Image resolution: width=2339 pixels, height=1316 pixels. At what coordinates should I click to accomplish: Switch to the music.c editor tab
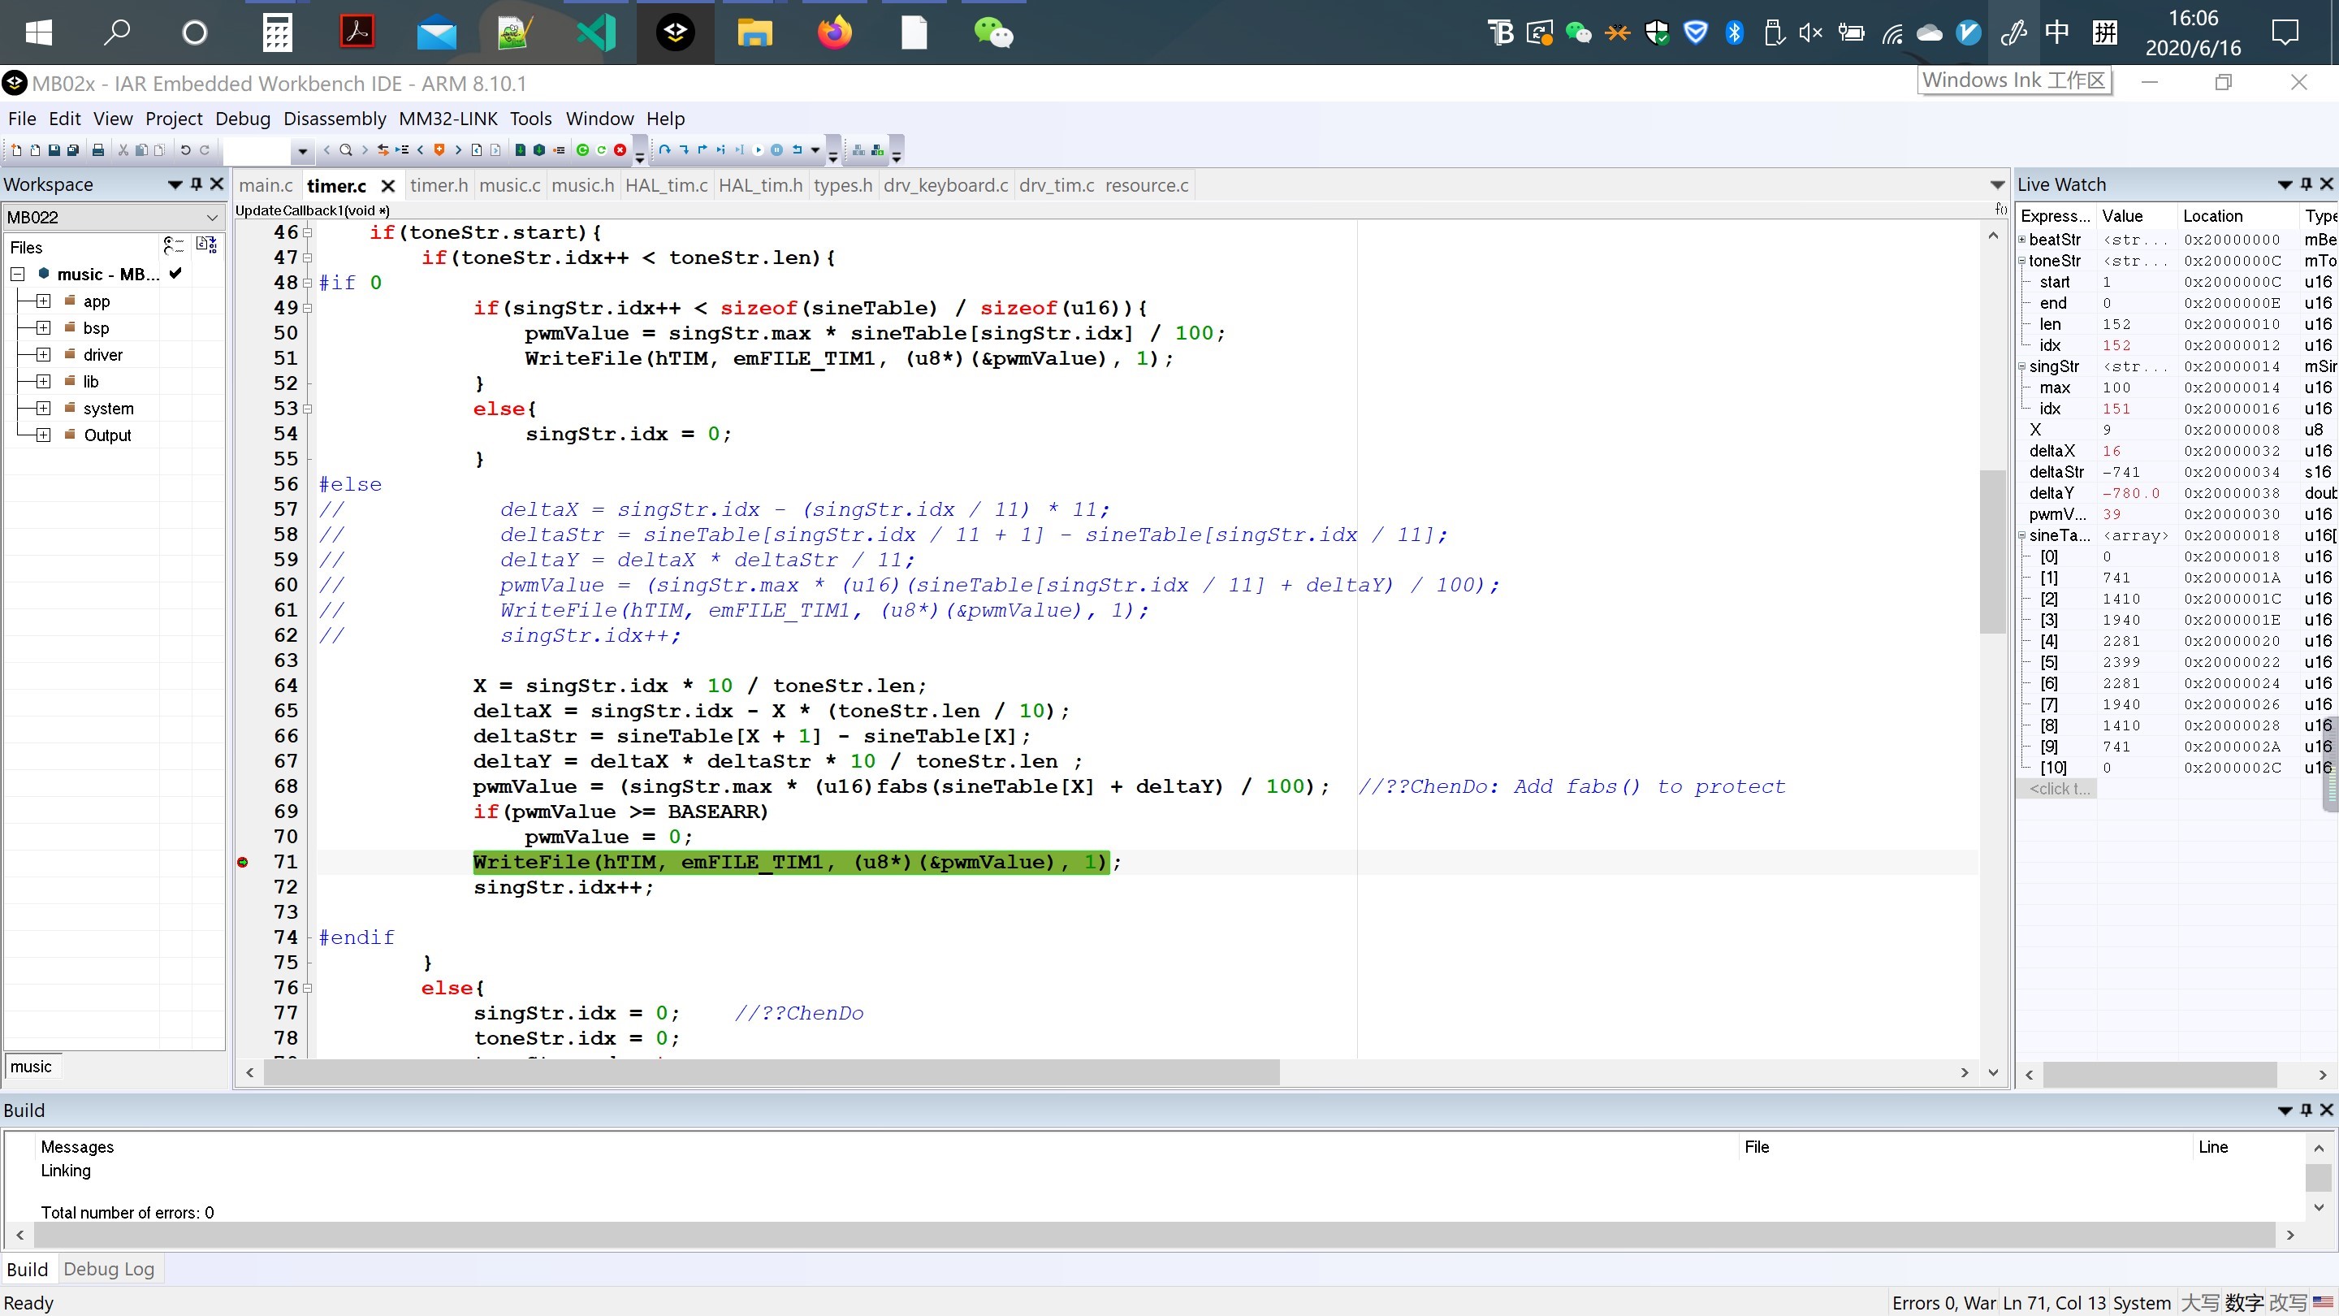pos(509,185)
